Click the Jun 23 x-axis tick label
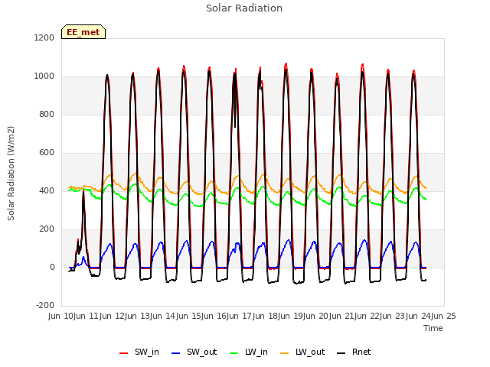Viewport: 490px width, 367px height. pos(394,316)
